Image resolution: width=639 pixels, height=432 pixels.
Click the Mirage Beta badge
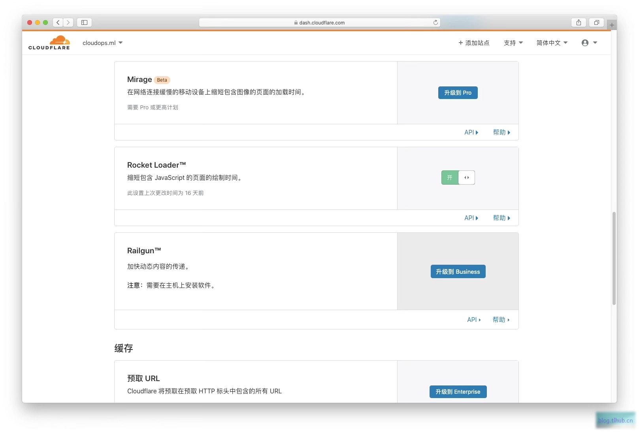pos(162,80)
